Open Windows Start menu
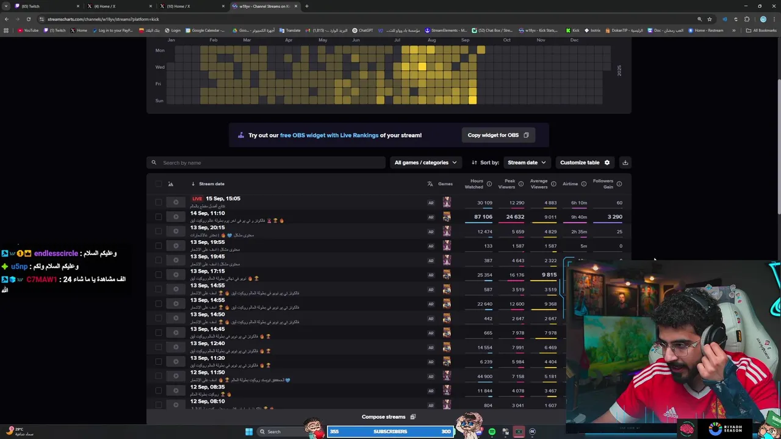This screenshot has height=439, width=781. tap(249, 432)
